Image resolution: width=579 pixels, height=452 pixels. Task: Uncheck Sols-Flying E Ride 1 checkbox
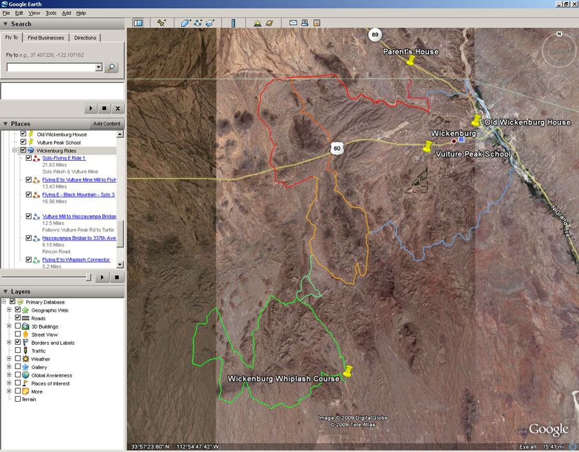coord(28,158)
